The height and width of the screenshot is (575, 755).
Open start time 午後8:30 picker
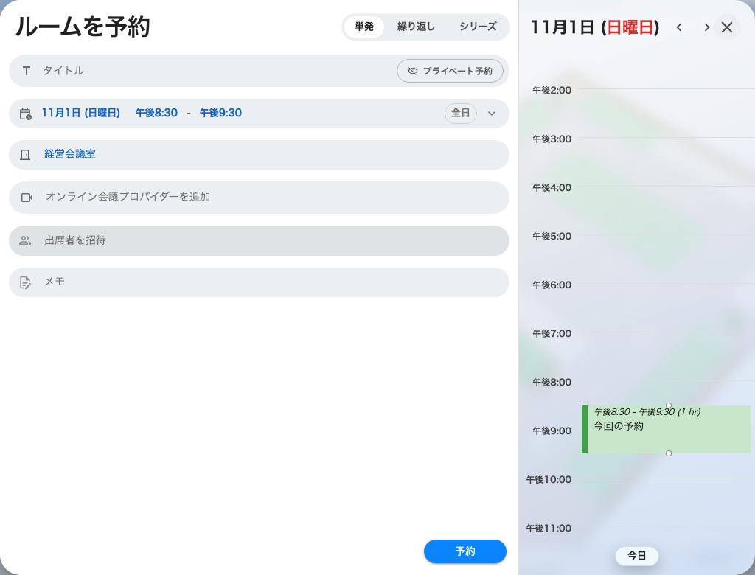coord(156,114)
